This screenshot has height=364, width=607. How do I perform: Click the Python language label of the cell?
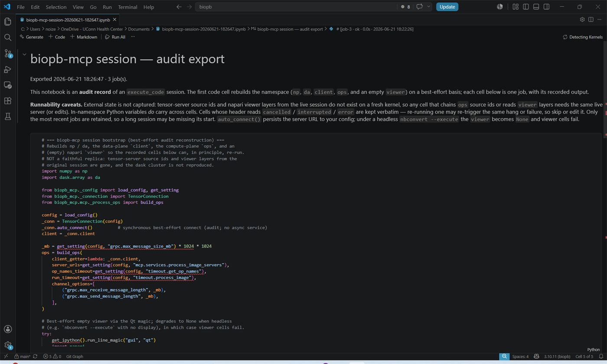coord(594,349)
